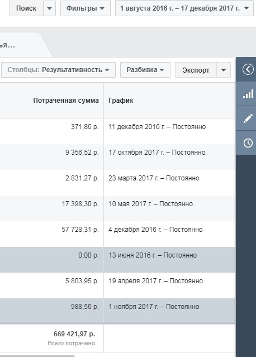Click the Поиск search button

tap(26, 8)
